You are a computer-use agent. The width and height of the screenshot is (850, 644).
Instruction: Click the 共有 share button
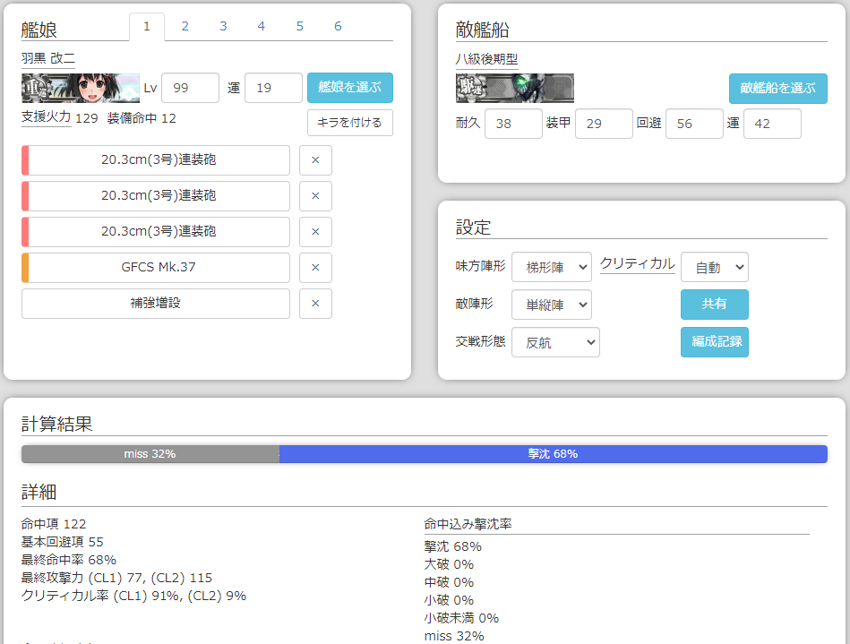tap(715, 305)
